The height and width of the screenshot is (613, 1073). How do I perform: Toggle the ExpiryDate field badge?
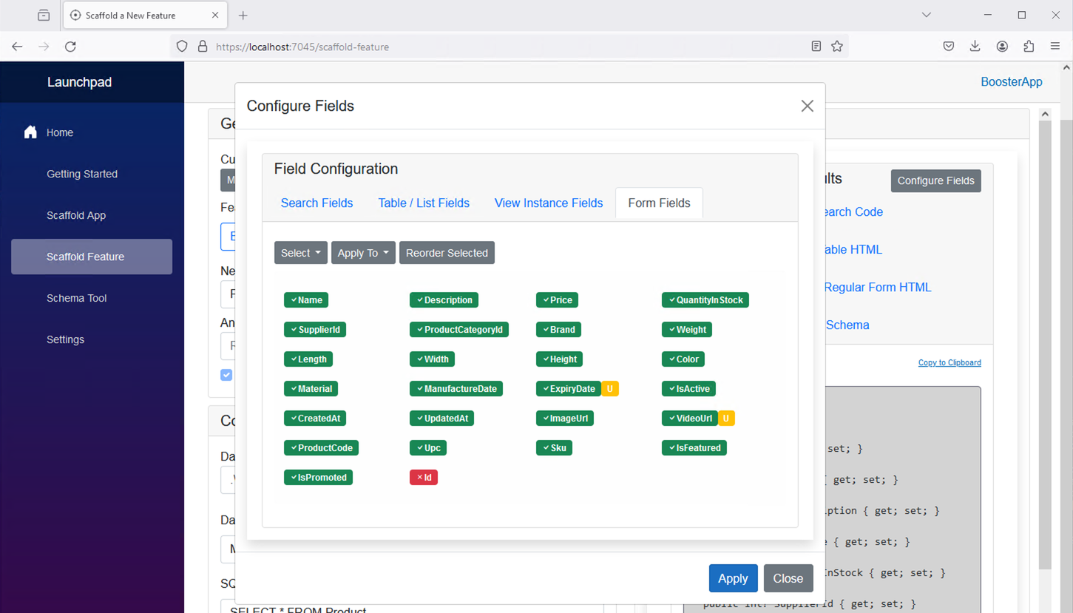pos(568,389)
